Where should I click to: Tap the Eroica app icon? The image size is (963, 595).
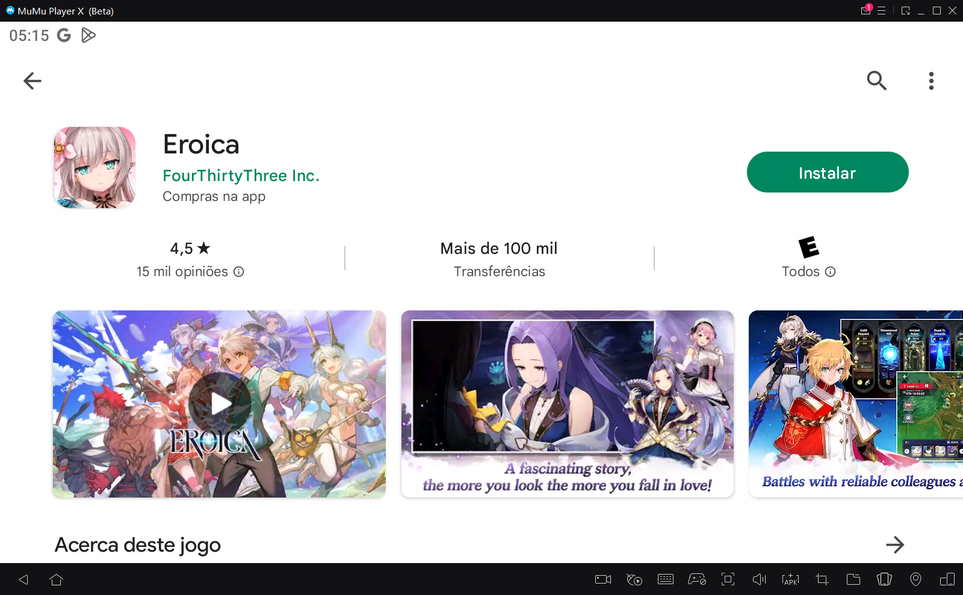(x=94, y=167)
